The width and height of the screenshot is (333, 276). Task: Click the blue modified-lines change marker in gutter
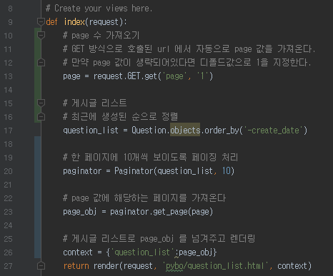(x=37, y=198)
